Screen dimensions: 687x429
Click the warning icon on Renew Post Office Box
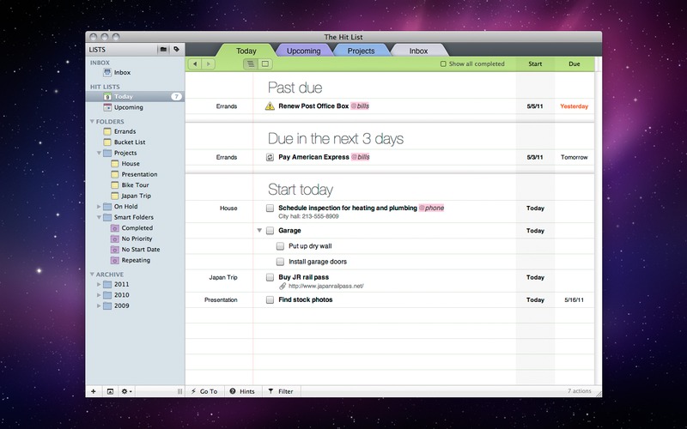[270, 106]
